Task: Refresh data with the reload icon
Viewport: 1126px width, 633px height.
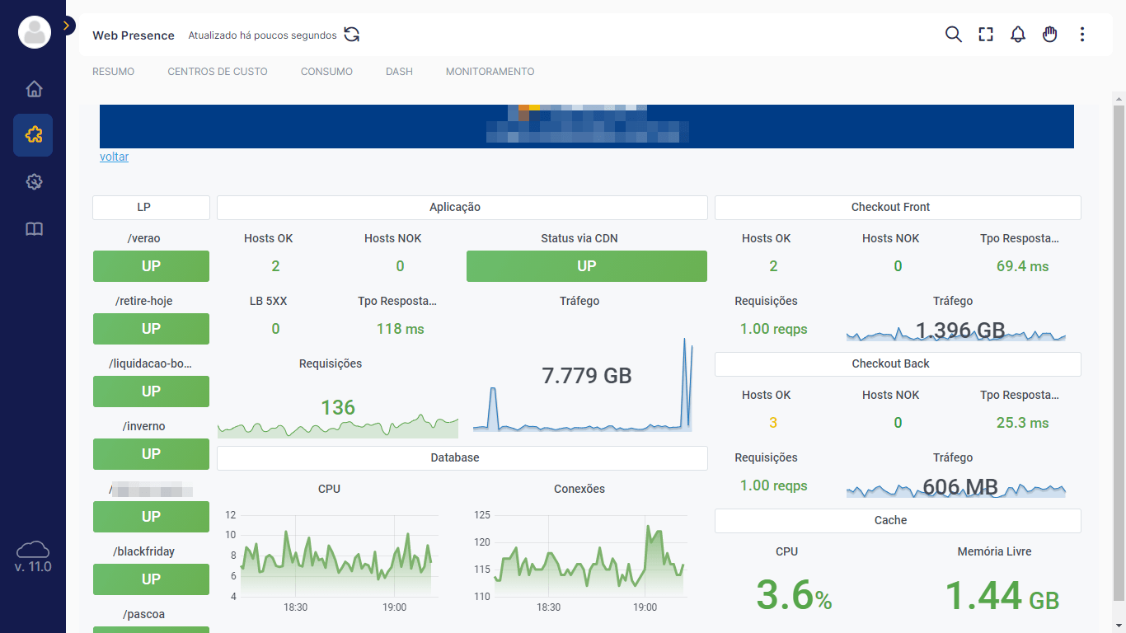Action: [352, 35]
